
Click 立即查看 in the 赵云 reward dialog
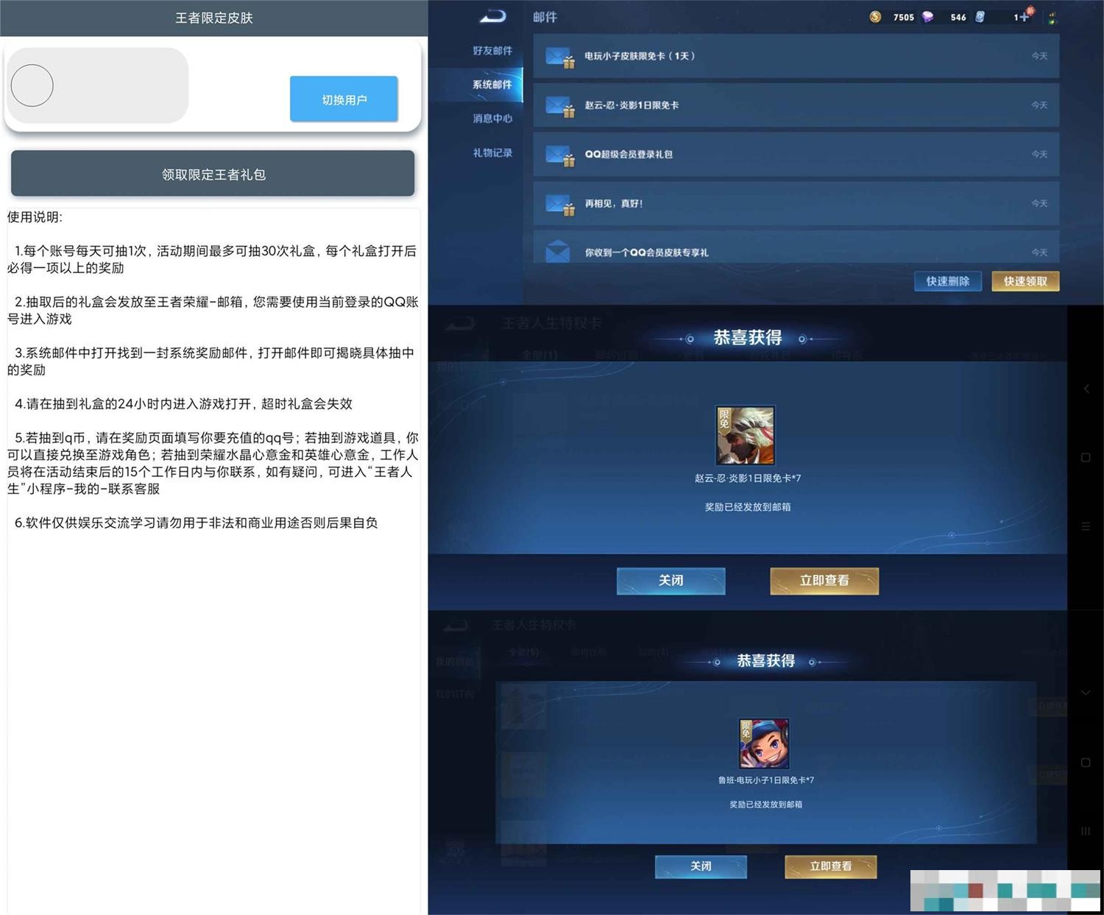pyautogui.click(x=824, y=581)
